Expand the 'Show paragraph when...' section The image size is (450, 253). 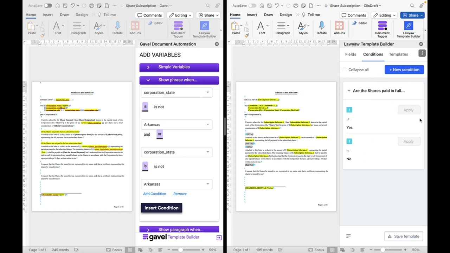[179, 229]
